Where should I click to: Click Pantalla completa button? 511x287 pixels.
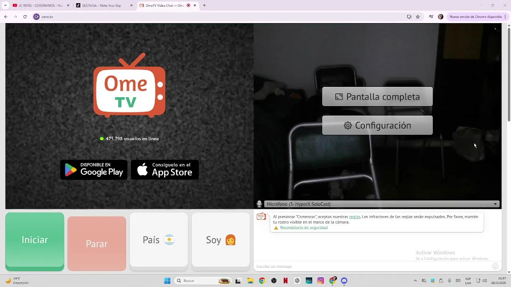pos(377,96)
